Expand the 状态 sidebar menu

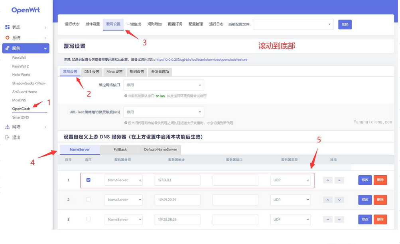click(45, 27)
